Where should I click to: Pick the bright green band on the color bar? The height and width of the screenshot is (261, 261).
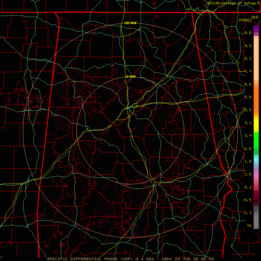[256, 140]
